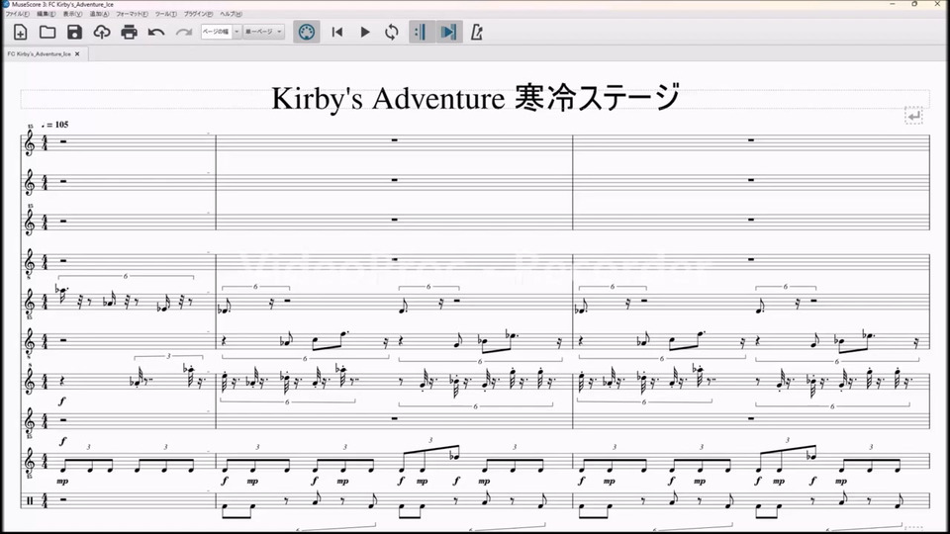
Task: Open the 編集 (Edit) menu
Action: pos(47,14)
